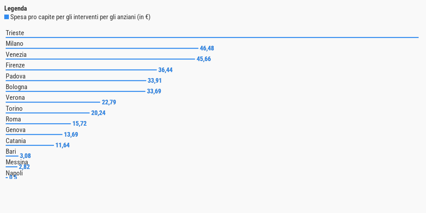Select the Verona label
Image resolution: width=426 pixels, height=213 pixels.
(x=15, y=98)
